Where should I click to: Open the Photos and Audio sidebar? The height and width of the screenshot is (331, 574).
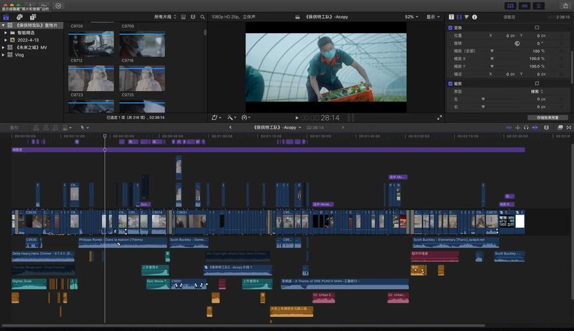pos(19,17)
